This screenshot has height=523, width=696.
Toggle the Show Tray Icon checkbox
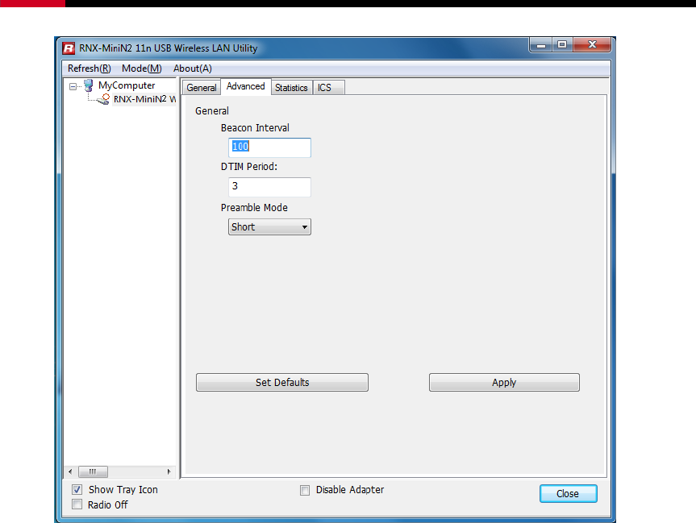(x=77, y=489)
